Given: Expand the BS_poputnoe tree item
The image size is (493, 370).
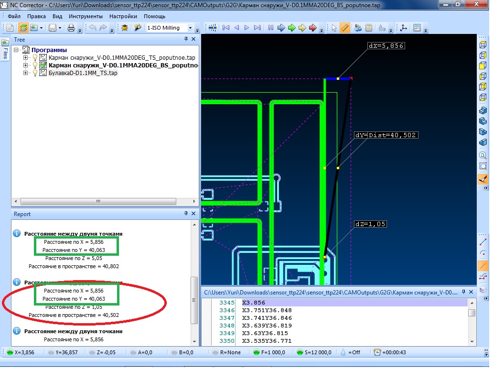Looking at the screenshot, I should tap(25, 66).
